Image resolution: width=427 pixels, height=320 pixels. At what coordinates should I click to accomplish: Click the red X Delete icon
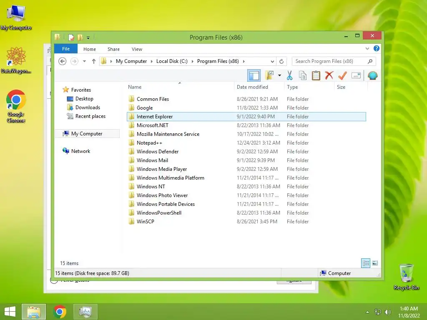click(329, 75)
